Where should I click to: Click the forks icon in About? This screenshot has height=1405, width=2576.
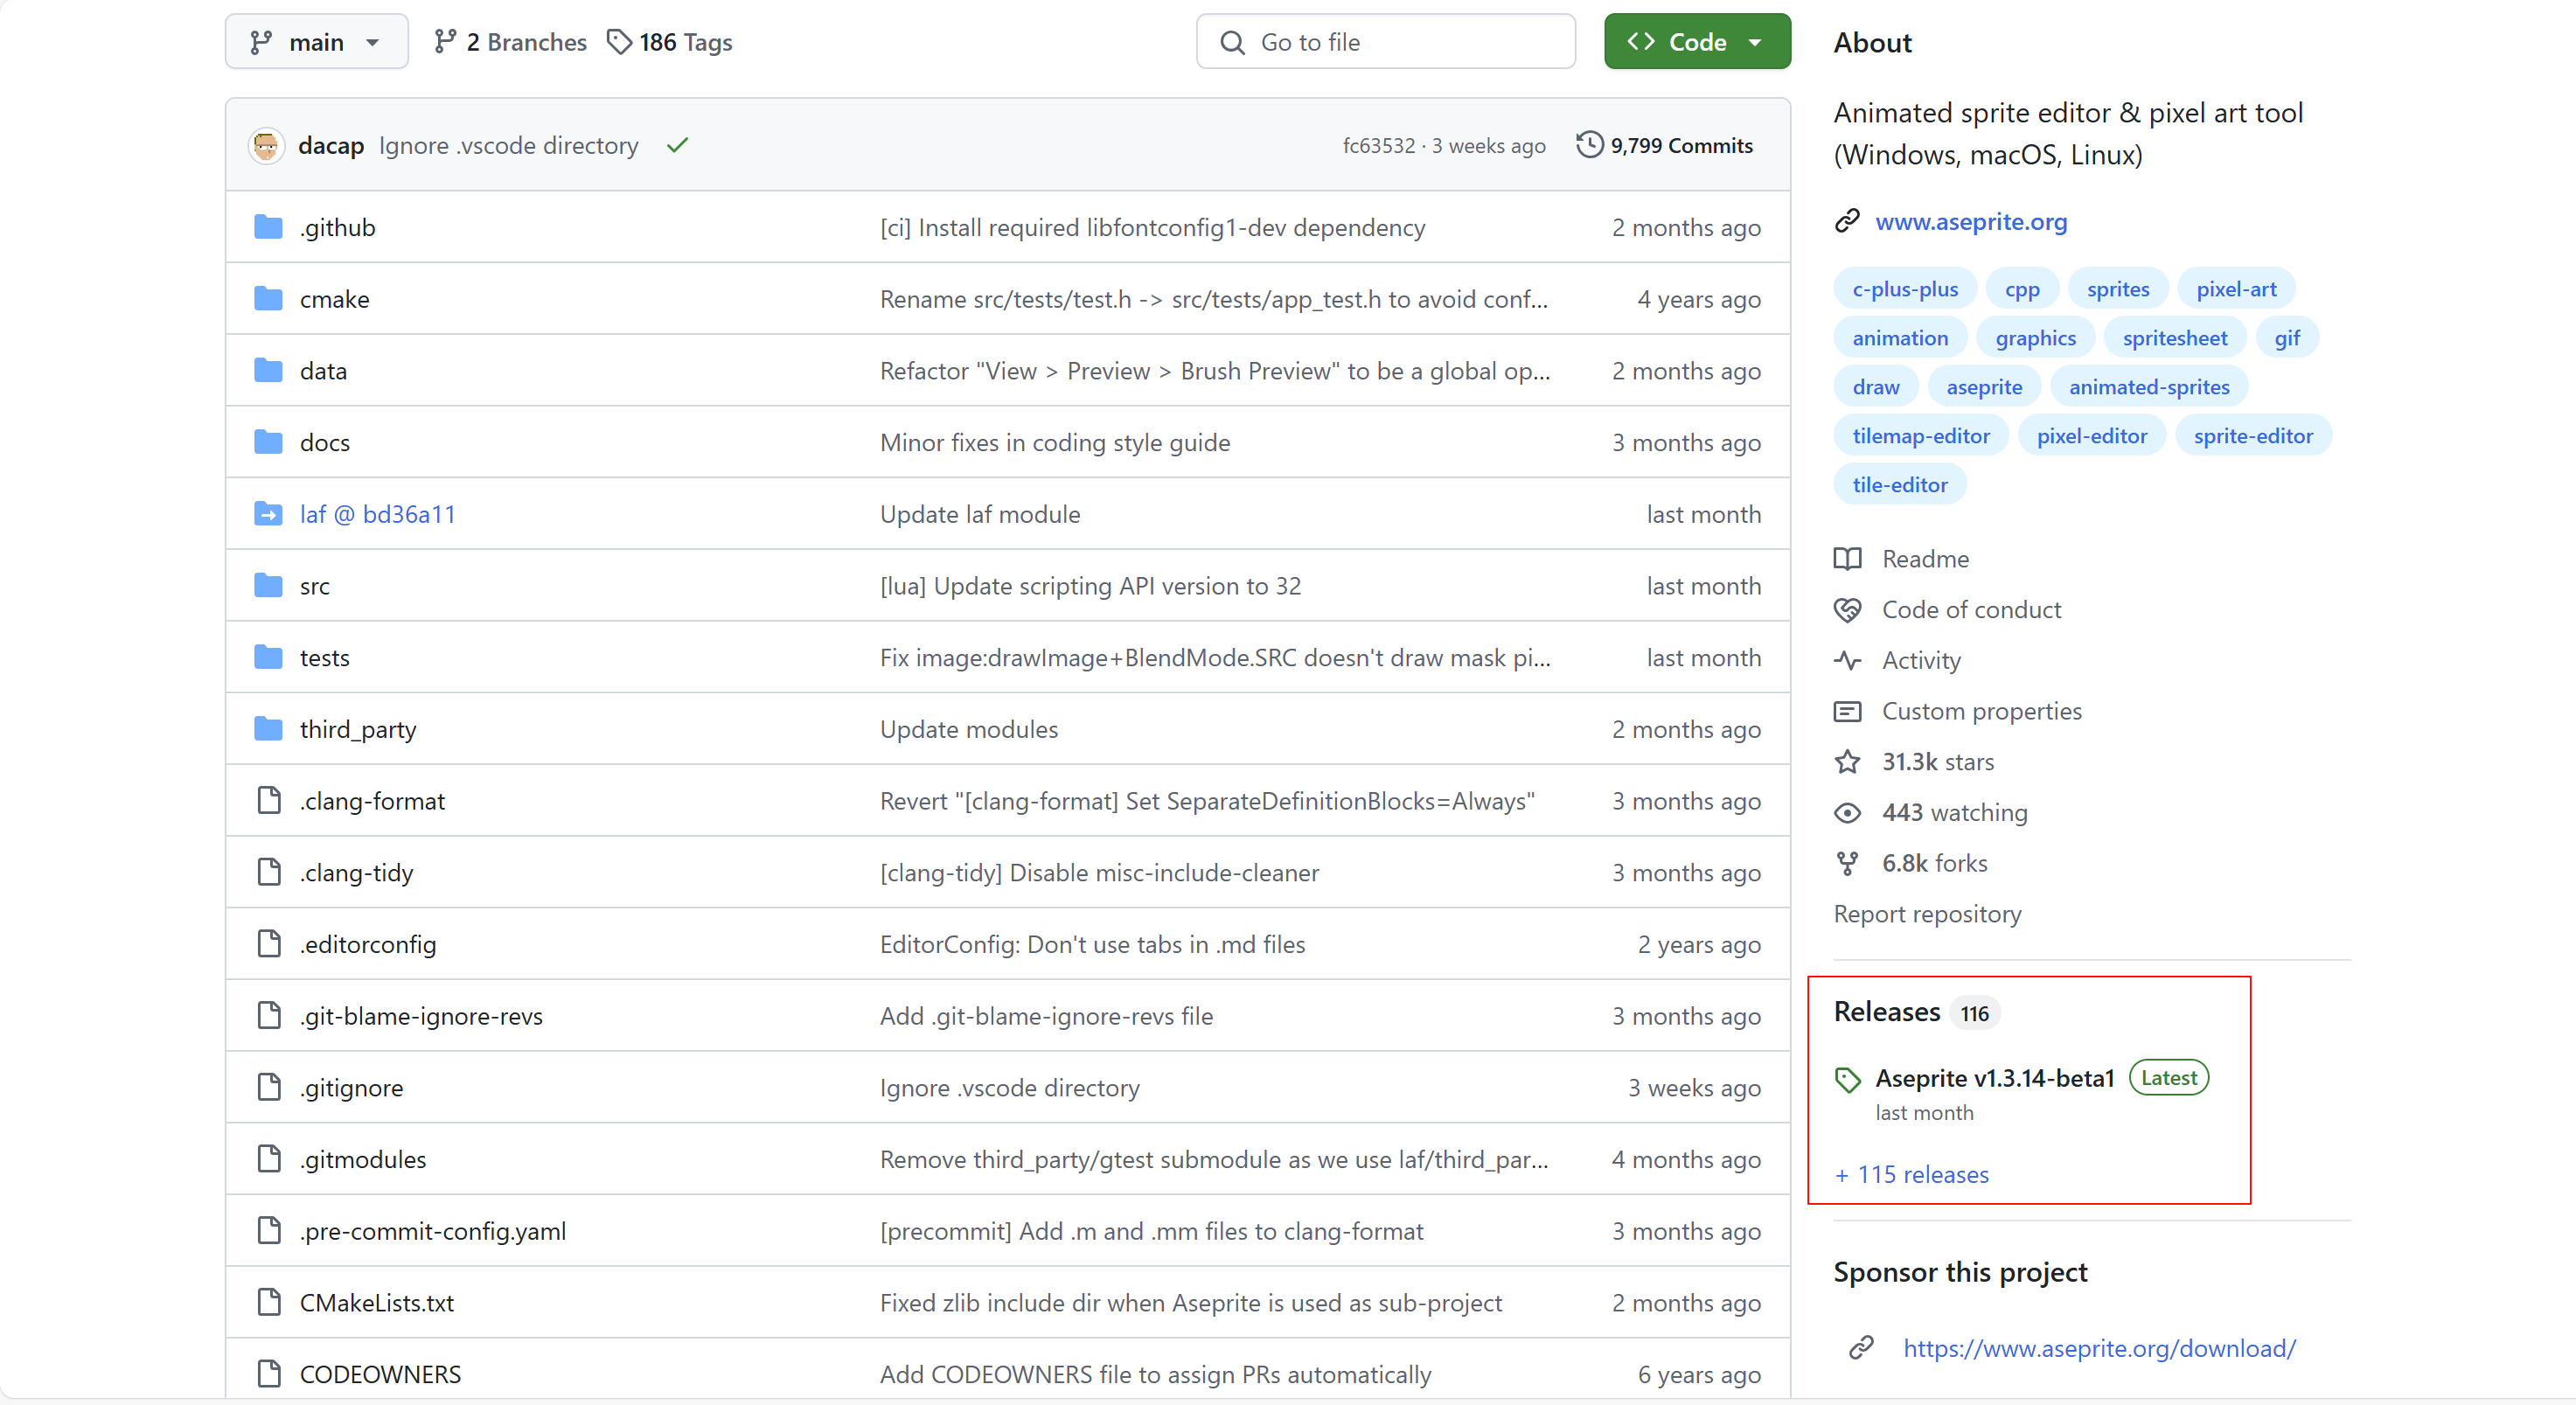click(x=1847, y=864)
